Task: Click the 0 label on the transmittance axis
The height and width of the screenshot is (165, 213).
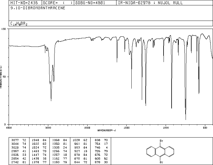Action: point(5,124)
